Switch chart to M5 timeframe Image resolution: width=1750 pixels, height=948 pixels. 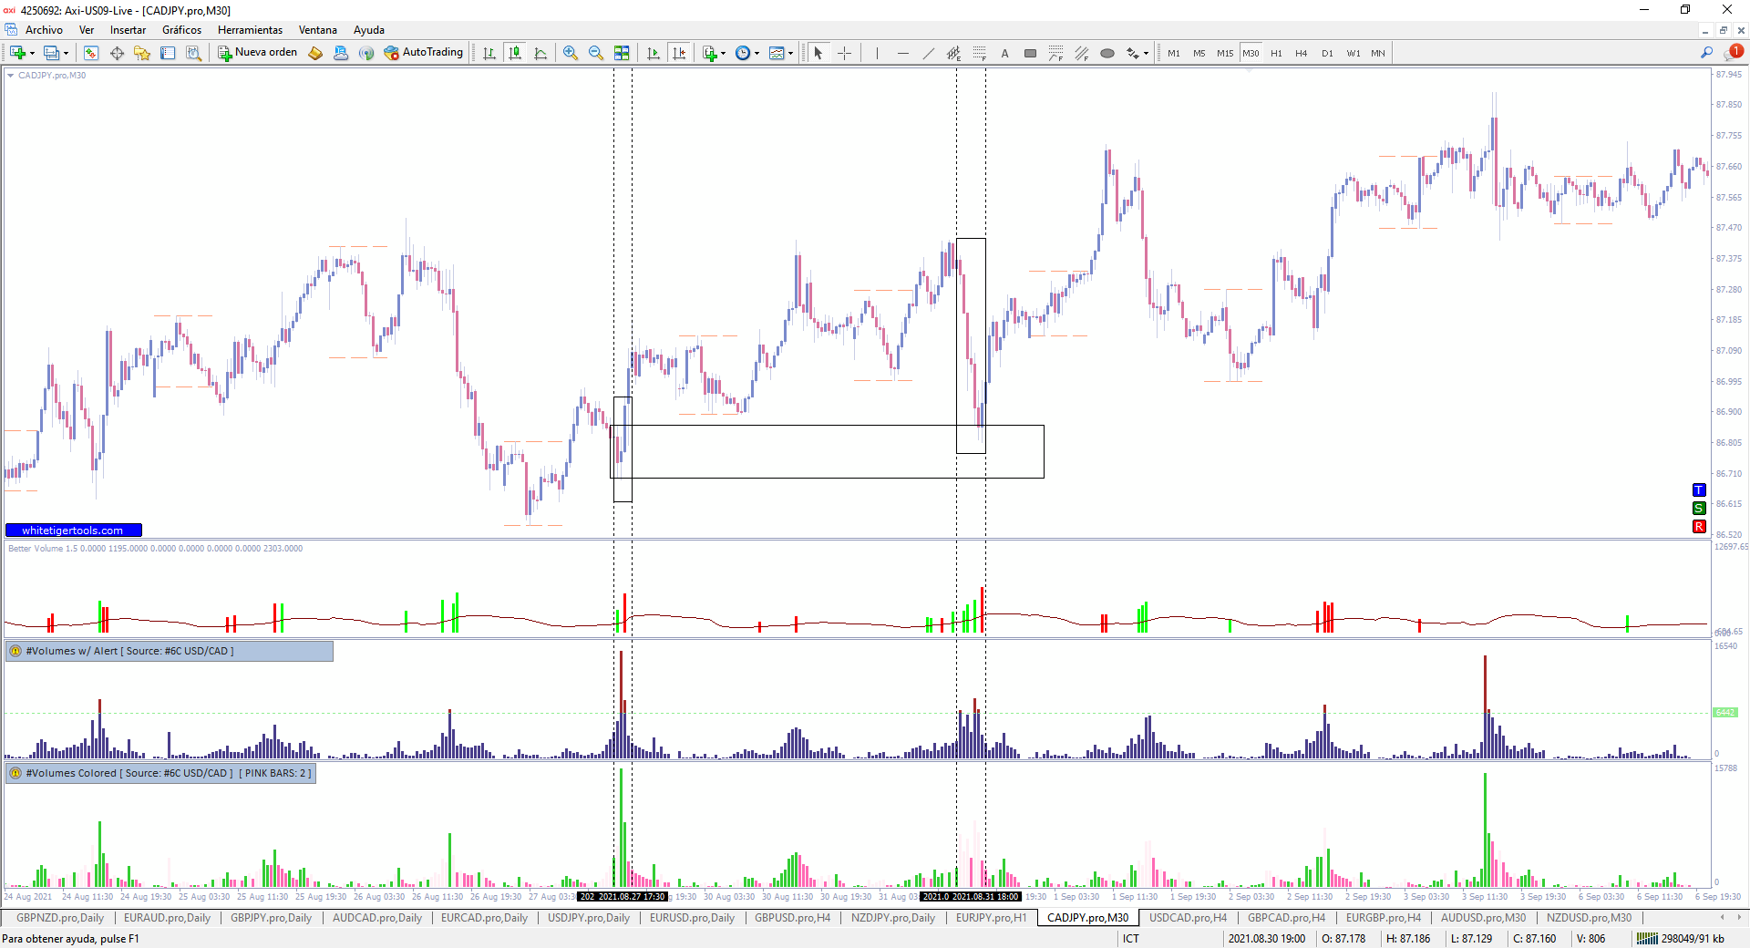pyautogui.click(x=1199, y=53)
